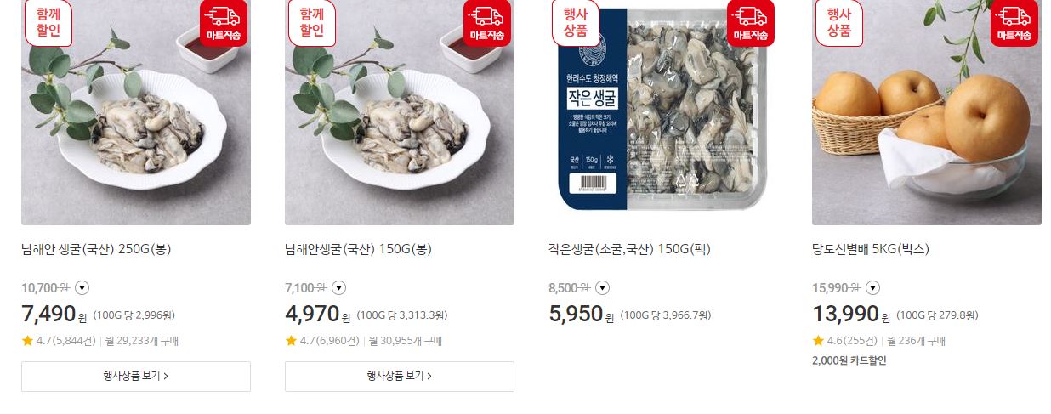Click the 함께할인 badge on 남해안 생굴 250G
The height and width of the screenshot is (414, 1051).
click(48, 23)
